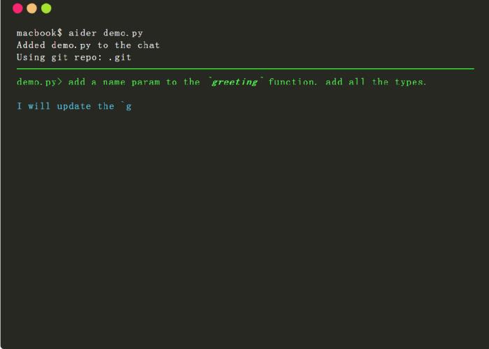Click the word types at the prompt's end

(x=410, y=82)
